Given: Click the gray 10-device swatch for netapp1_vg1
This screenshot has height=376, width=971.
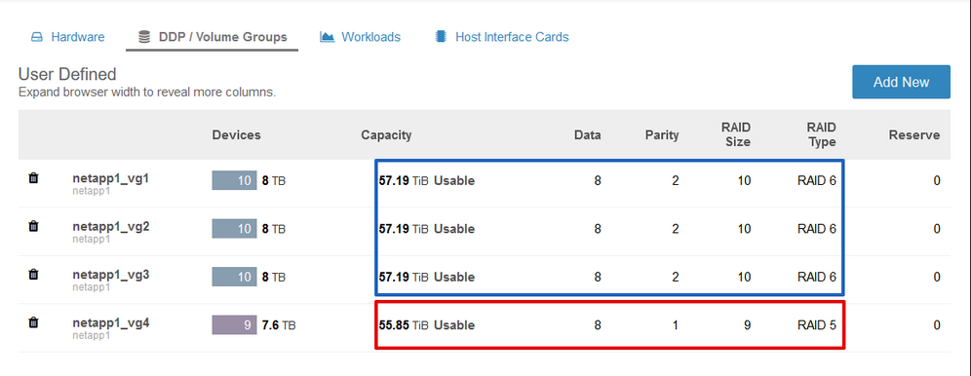Looking at the screenshot, I should (x=234, y=180).
